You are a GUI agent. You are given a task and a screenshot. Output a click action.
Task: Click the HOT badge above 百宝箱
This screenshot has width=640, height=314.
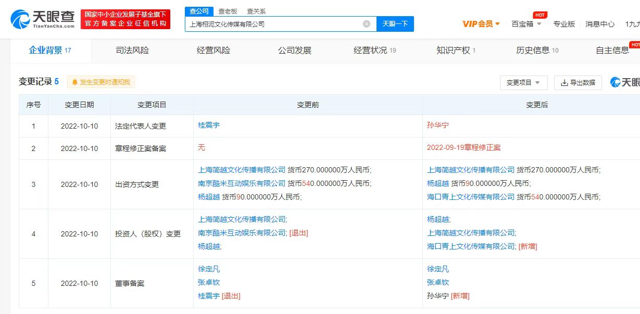(540, 15)
